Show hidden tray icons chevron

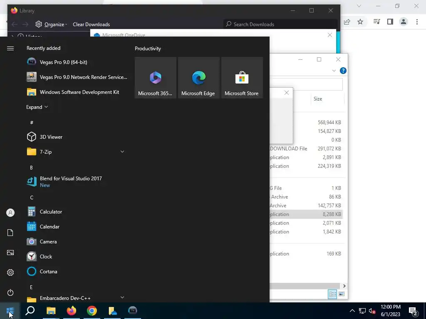(352, 311)
